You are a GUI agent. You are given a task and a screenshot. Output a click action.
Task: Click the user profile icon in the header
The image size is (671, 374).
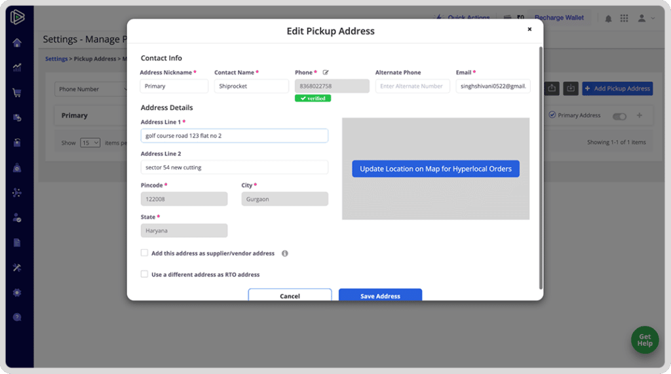click(642, 18)
